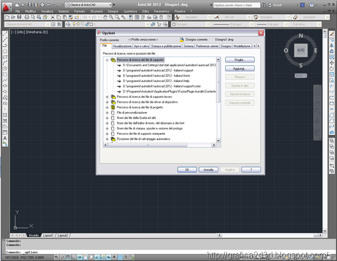Click the Save icon in standard toolbar

(x=20, y=17)
